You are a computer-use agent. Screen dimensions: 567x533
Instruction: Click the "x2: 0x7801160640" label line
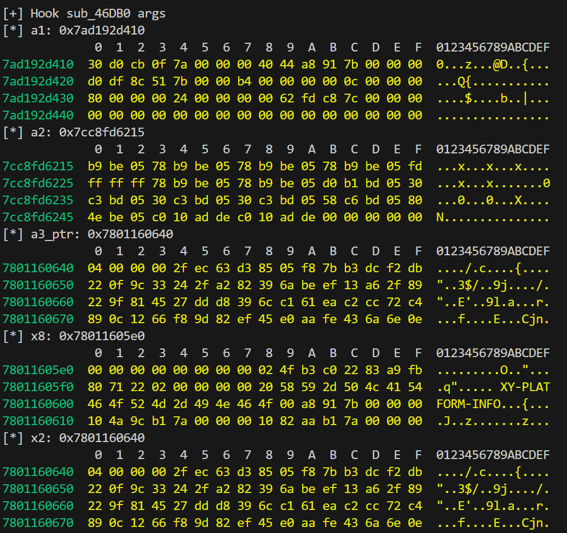point(74,438)
